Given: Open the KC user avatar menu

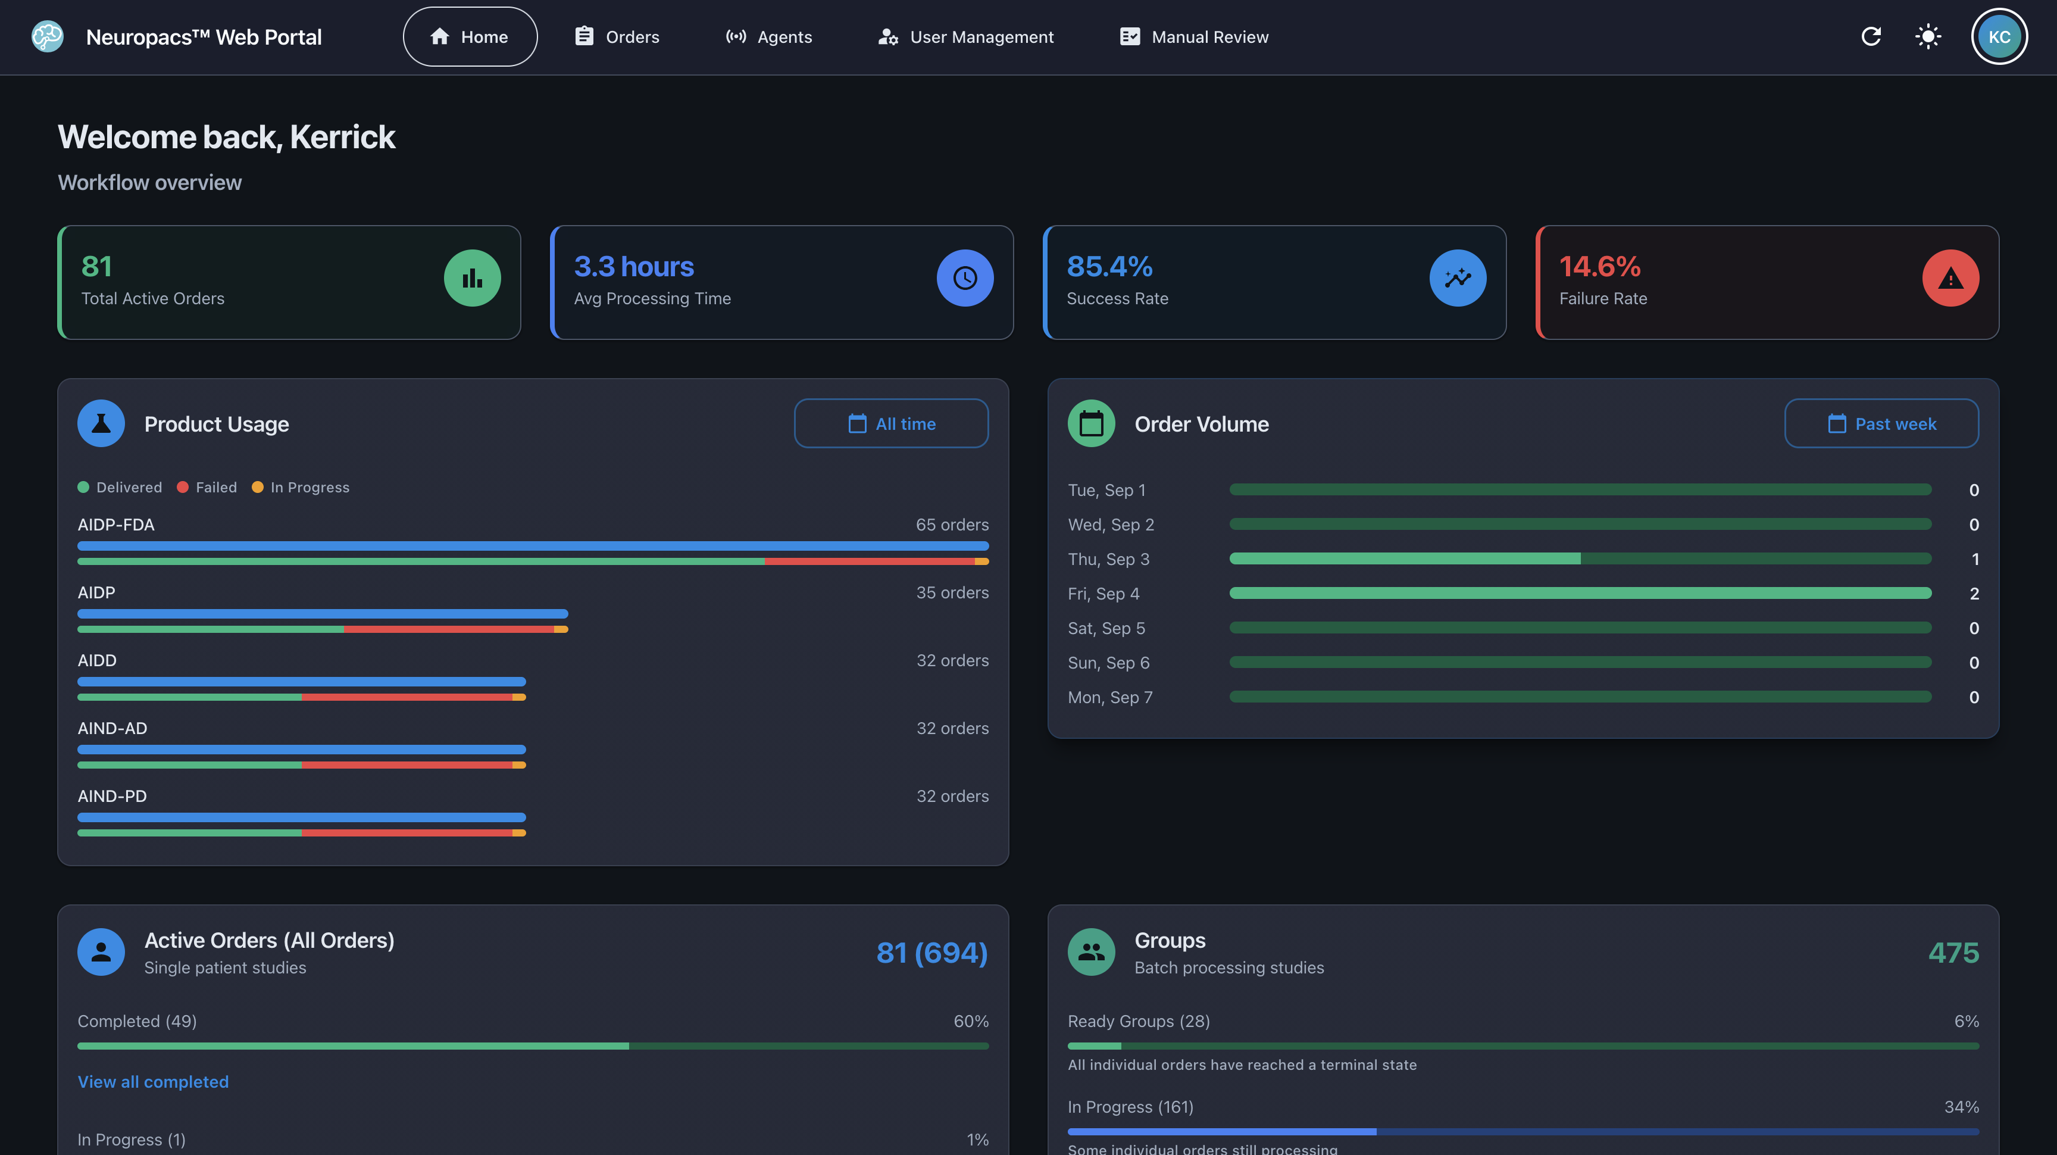Looking at the screenshot, I should (x=1999, y=37).
